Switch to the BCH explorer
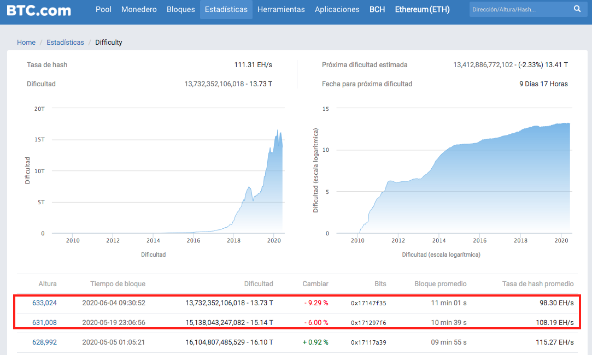The height and width of the screenshot is (355, 592). pyautogui.click(x=377, y=9)
